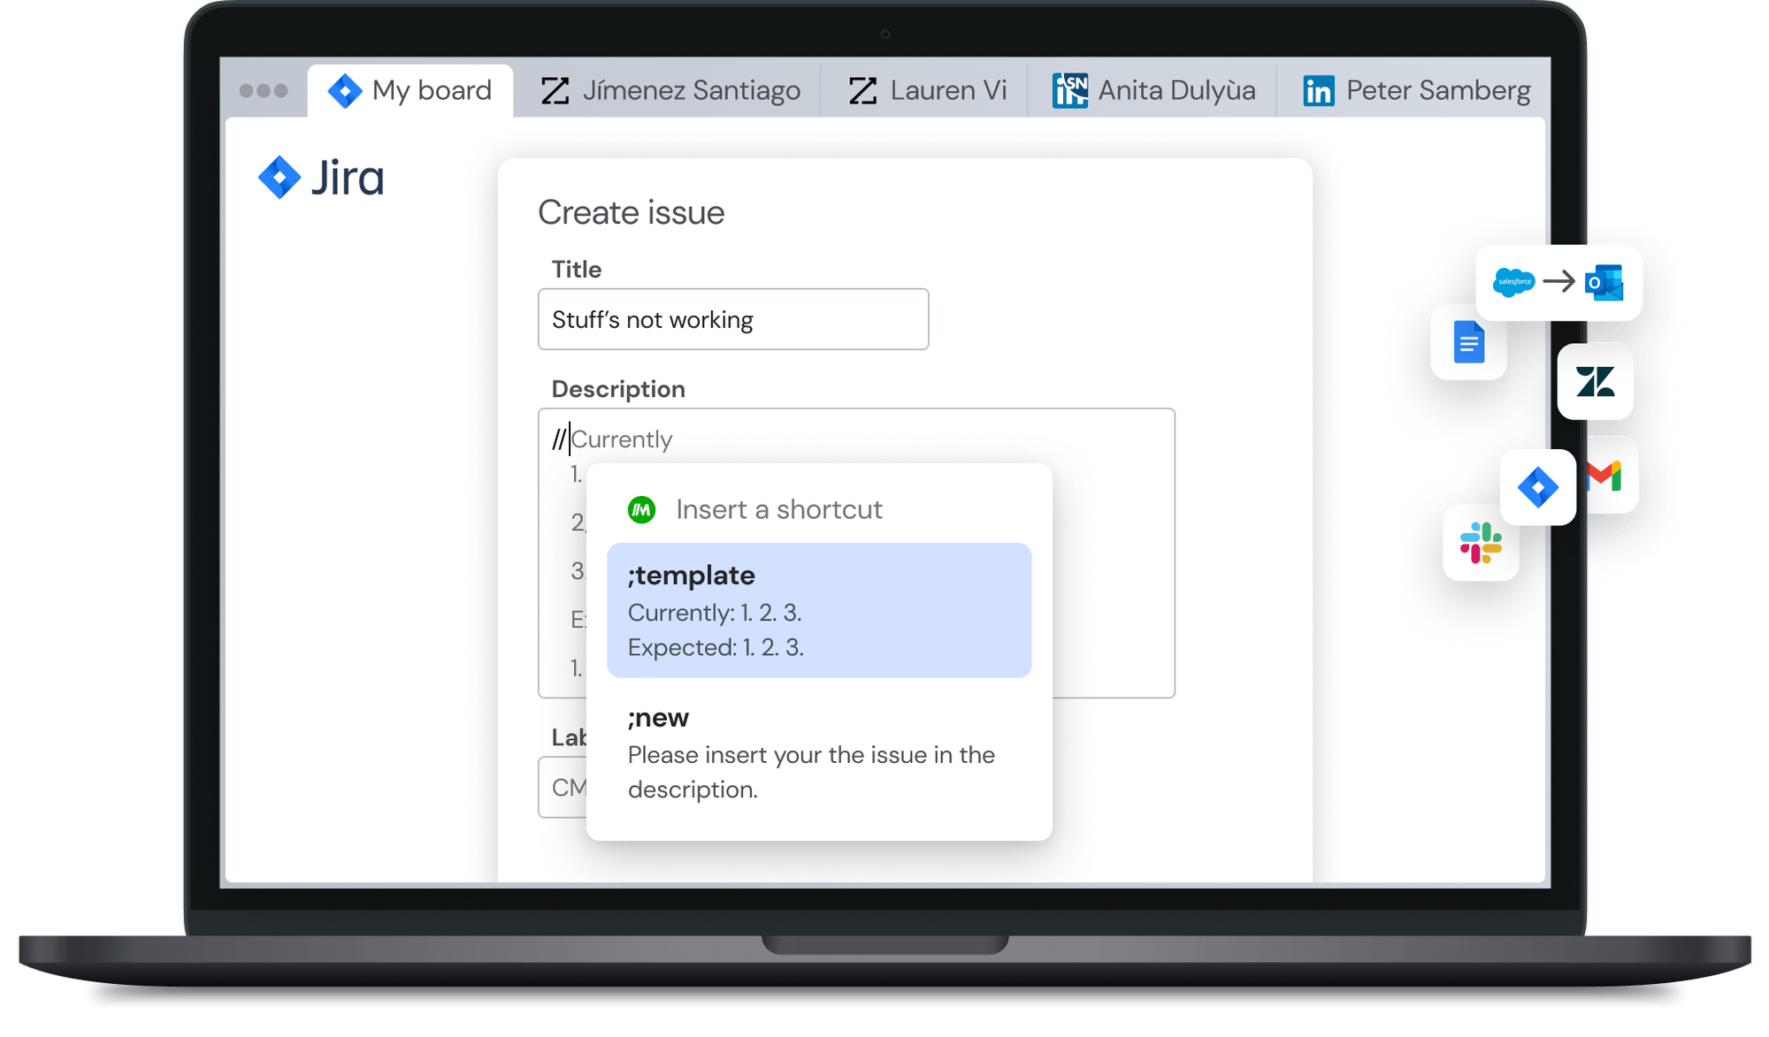Open the Jímenez Santiago tab
This screenshot has height=1037, width=1769.
pos(670,89)
